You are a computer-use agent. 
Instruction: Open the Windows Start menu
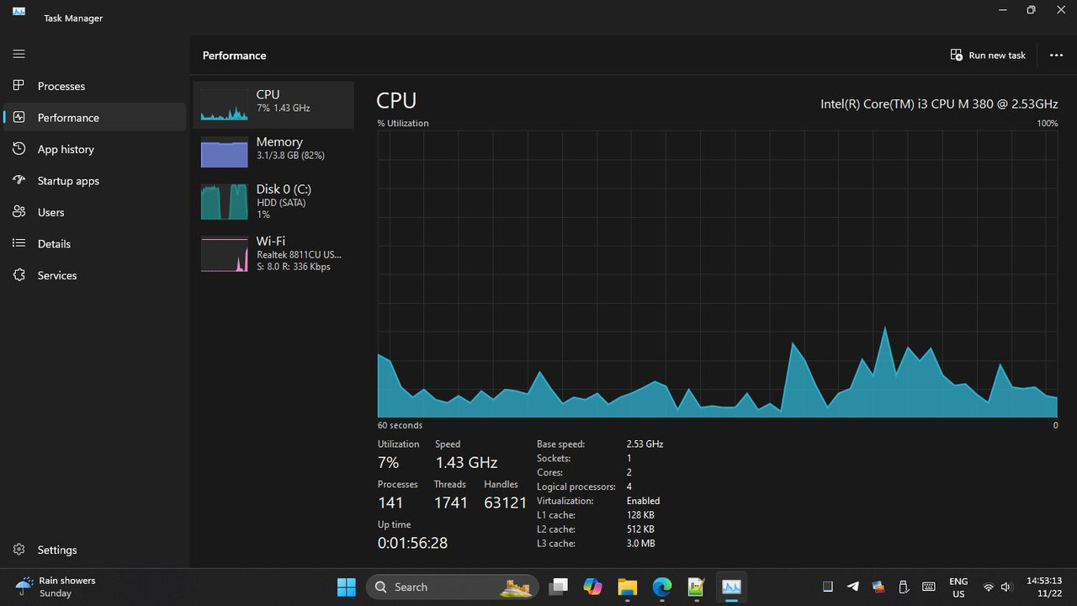point(346,587)
